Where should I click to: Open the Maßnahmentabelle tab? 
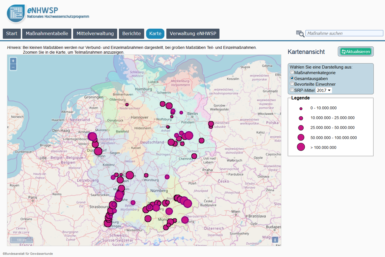coord(47,34)
